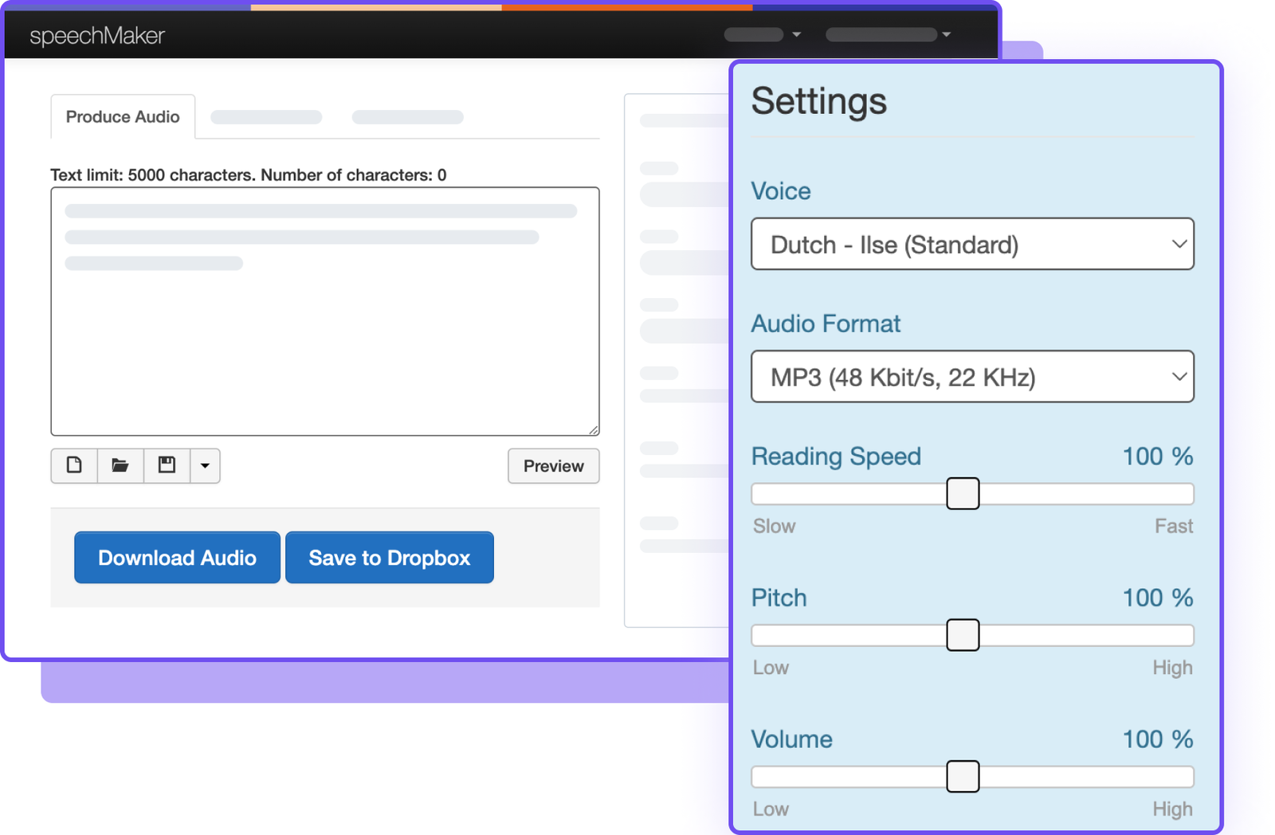Switch to the Produce Audio tab
Image resolution: width=1275 pixels, height=835 pixels.
click(123, 117)
